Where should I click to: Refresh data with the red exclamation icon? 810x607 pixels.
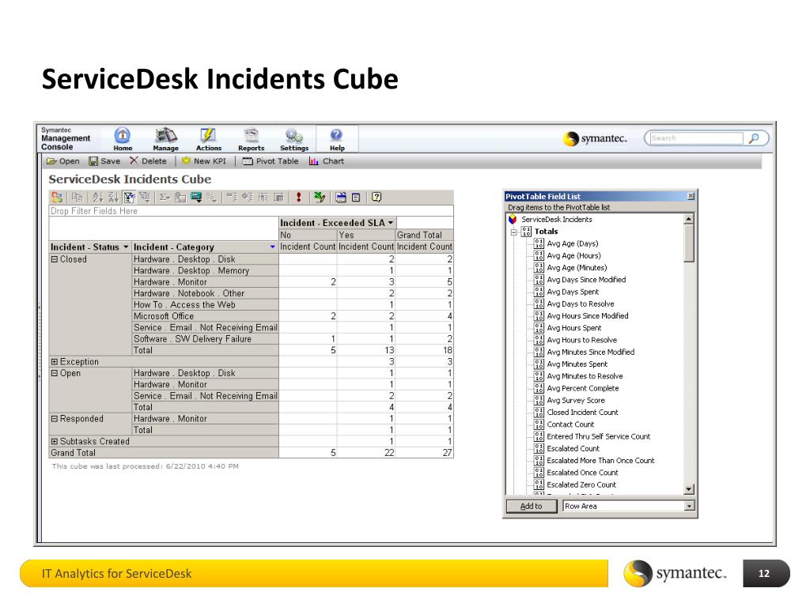pyautogui.click(x=298, y=197)
